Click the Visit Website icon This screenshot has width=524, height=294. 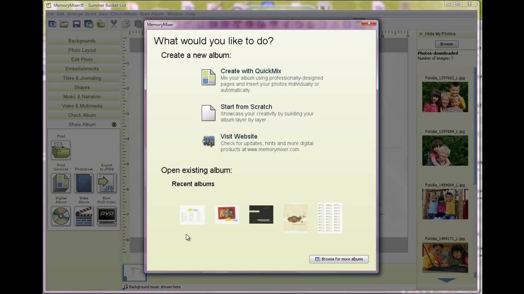(x=208, y=142)
